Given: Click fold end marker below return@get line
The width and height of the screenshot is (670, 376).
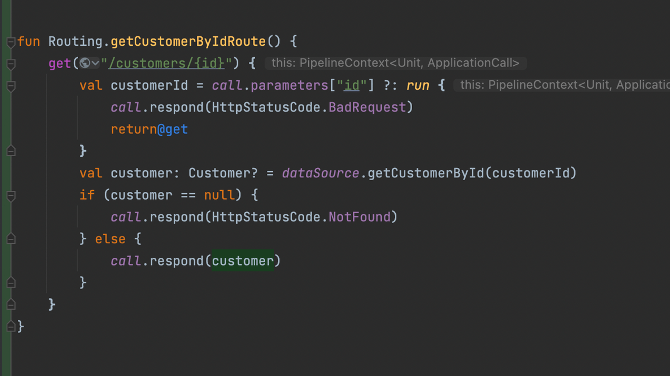Looking at the screenshot, I should pyautogui.click(x=11, y=151).
